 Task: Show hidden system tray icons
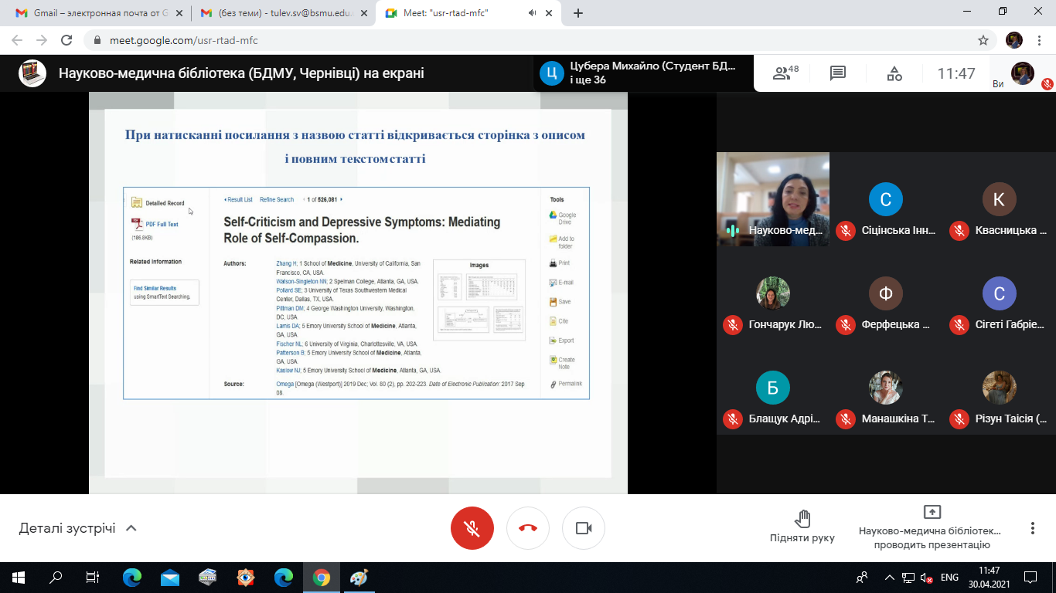(x=889, y=578)
